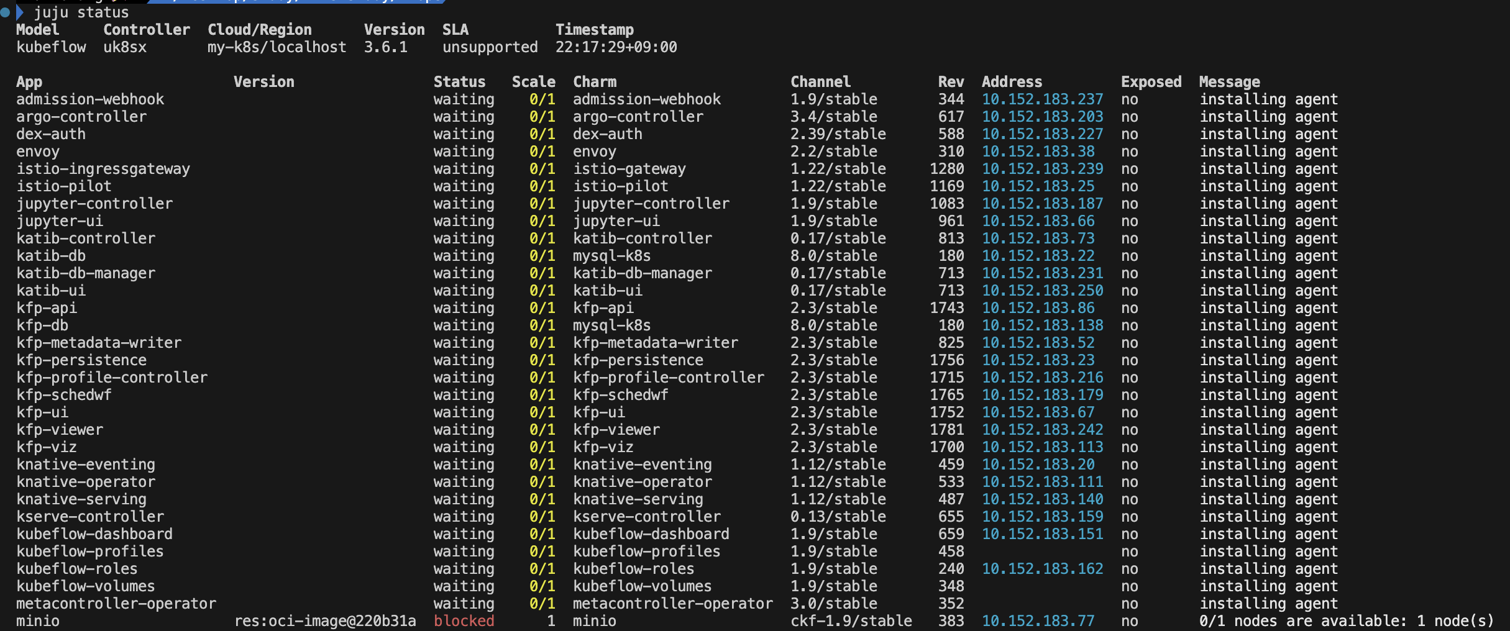Open address link 10.152.183.138

coord(1043,325)
